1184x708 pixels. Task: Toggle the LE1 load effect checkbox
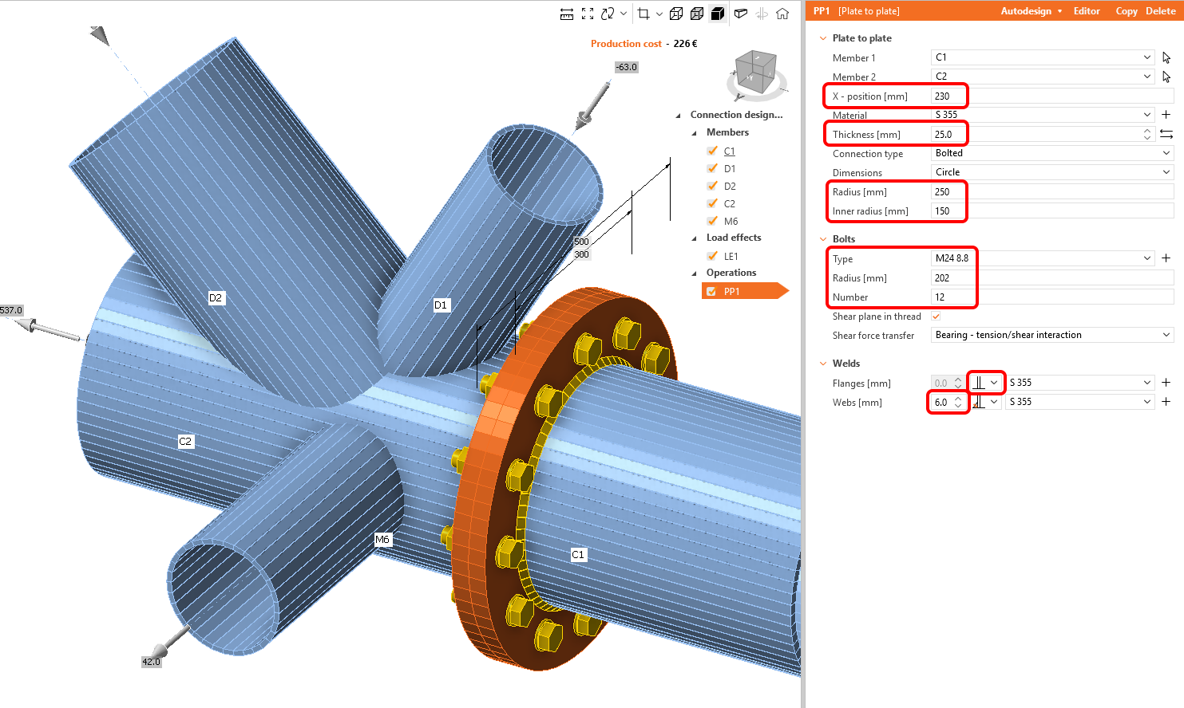[712, 256]
